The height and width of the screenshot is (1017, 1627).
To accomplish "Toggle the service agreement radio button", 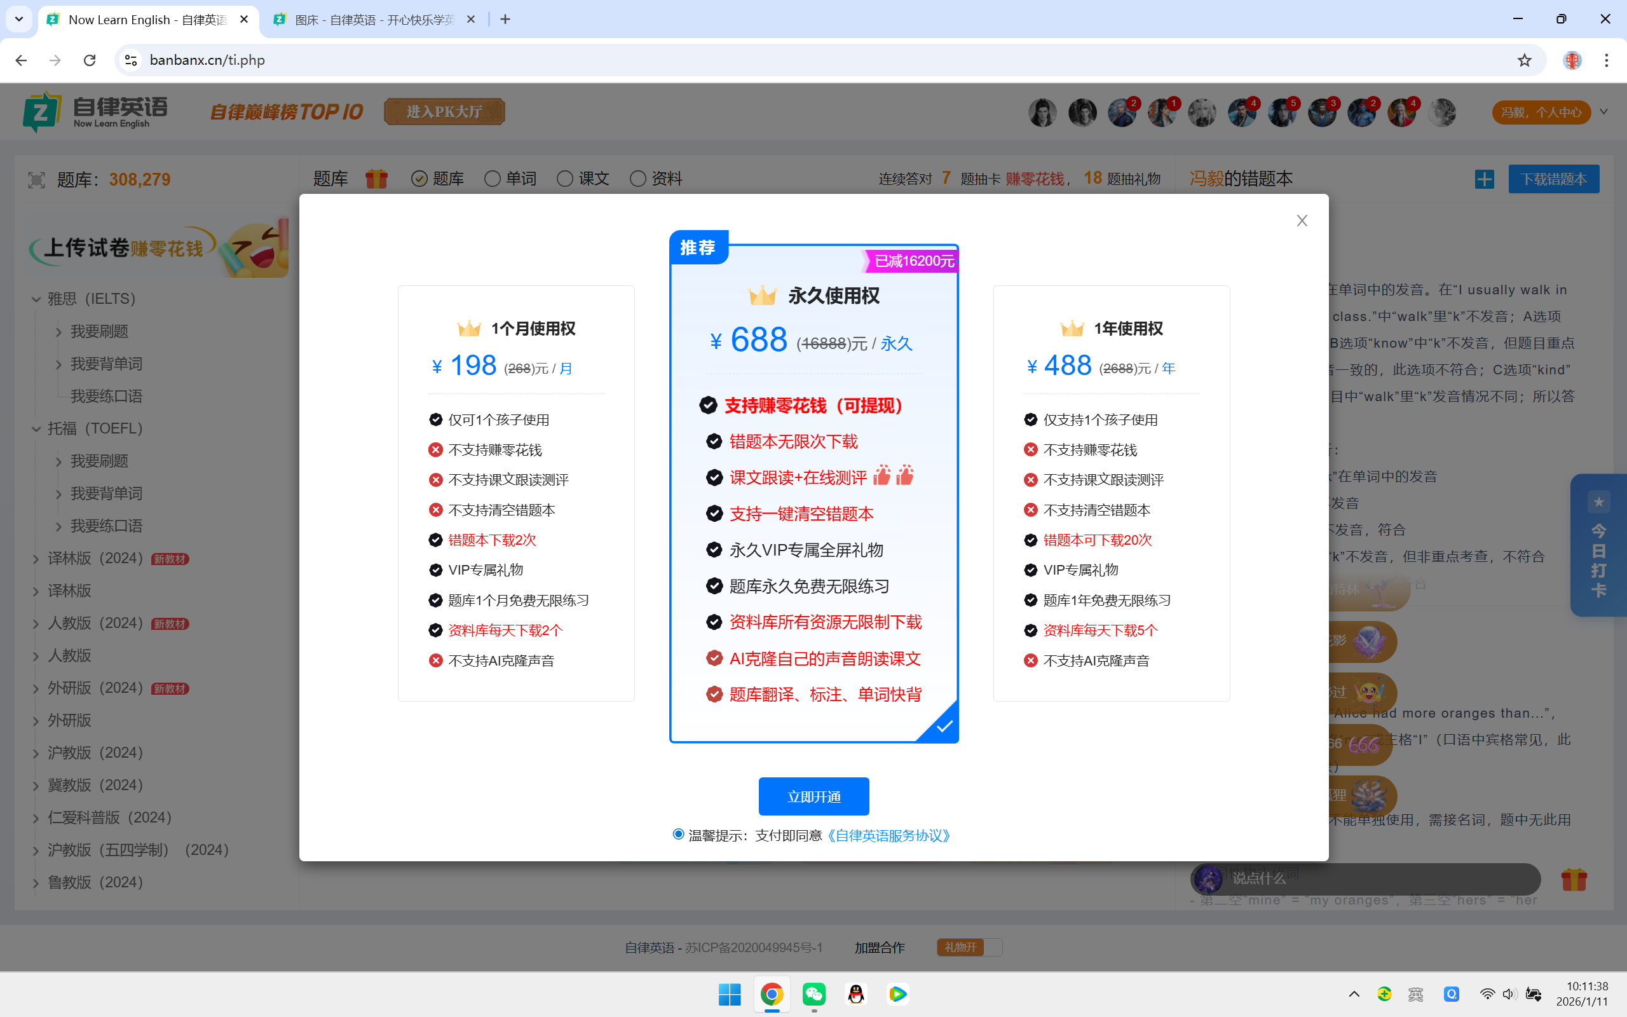I will tap(678, 835).
